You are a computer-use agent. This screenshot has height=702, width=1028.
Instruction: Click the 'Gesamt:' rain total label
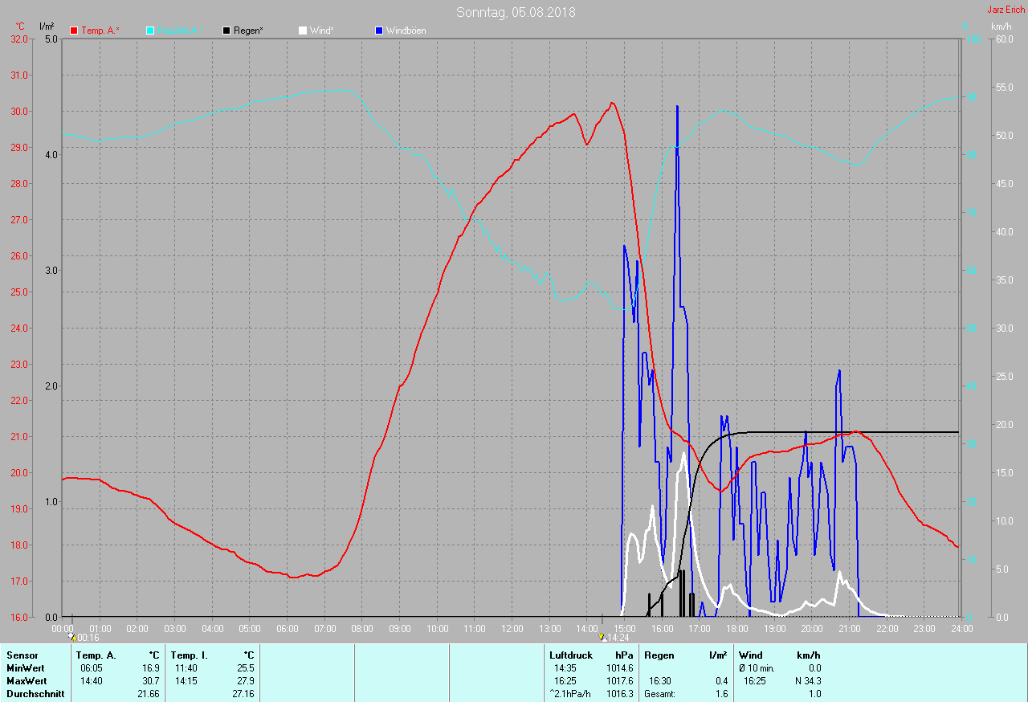[x=659, y=694]
